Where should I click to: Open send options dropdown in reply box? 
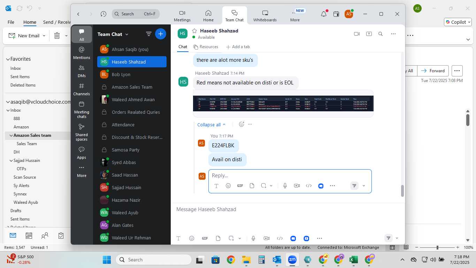pyautogui.click(x=364, y=186)
